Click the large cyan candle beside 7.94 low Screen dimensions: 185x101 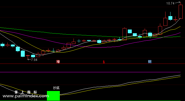click(x=23, y=54)
